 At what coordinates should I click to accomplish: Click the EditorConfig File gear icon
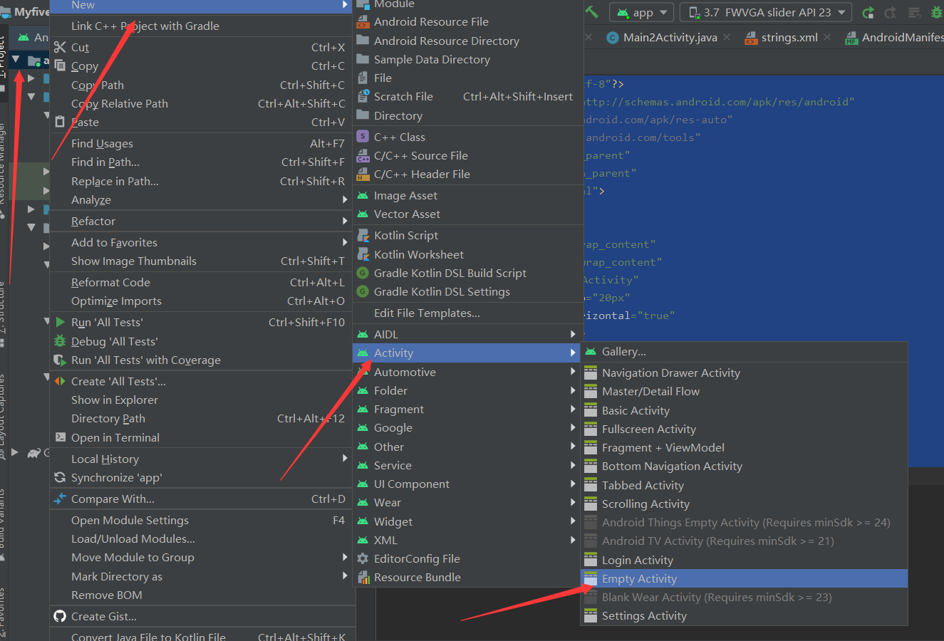coord(363,558)
